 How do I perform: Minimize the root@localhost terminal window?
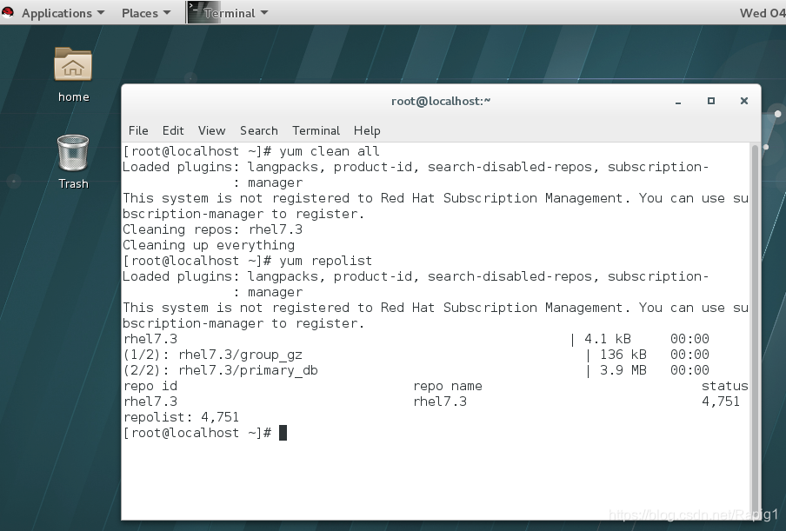click(x=677, y=101)
